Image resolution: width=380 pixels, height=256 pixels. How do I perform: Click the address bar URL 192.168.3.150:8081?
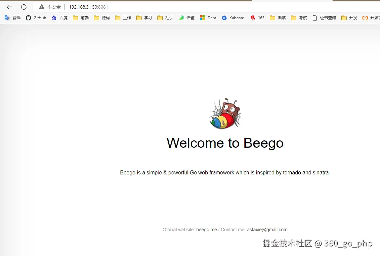pos(88,7)
